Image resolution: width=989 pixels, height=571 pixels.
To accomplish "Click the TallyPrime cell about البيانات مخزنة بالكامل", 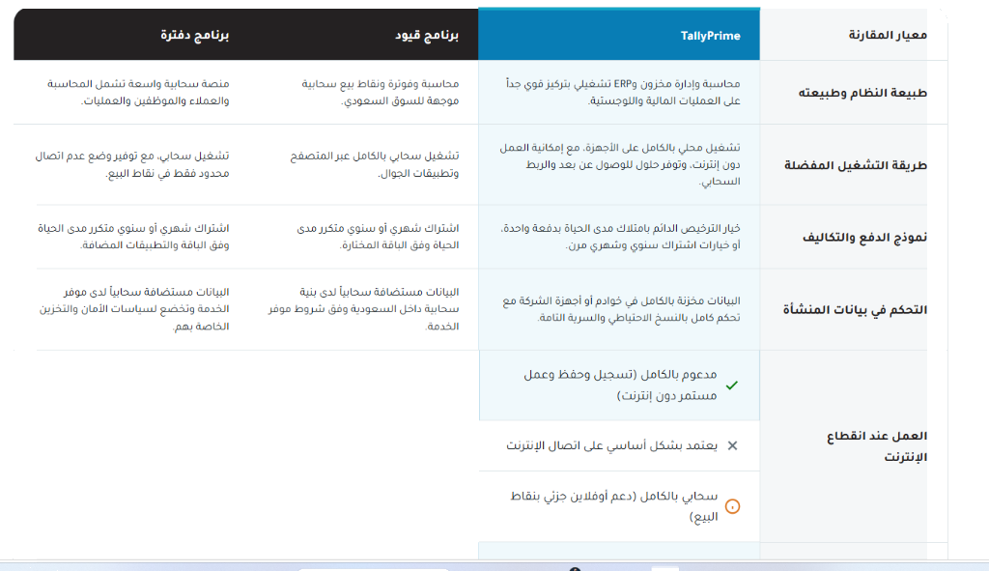I will point(619,309).
